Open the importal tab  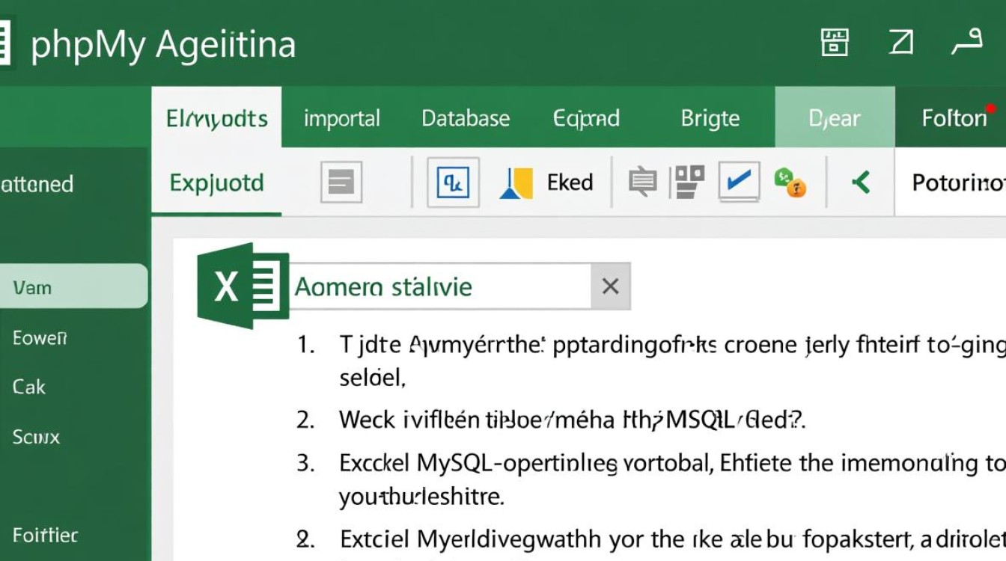(x=342, y=118)
